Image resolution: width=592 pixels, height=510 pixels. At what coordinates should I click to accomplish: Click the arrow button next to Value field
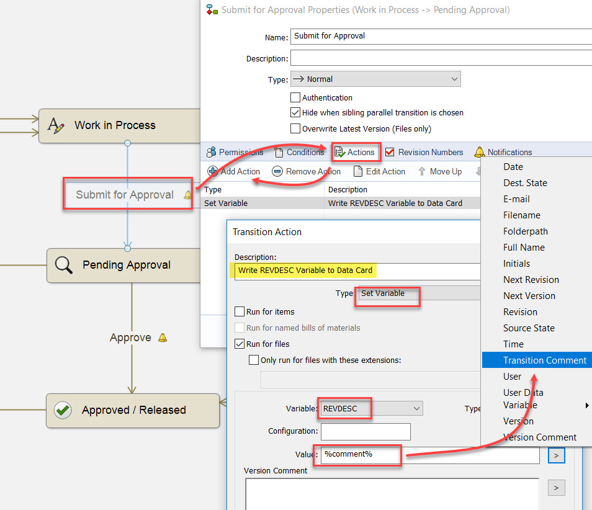[556, 456]
